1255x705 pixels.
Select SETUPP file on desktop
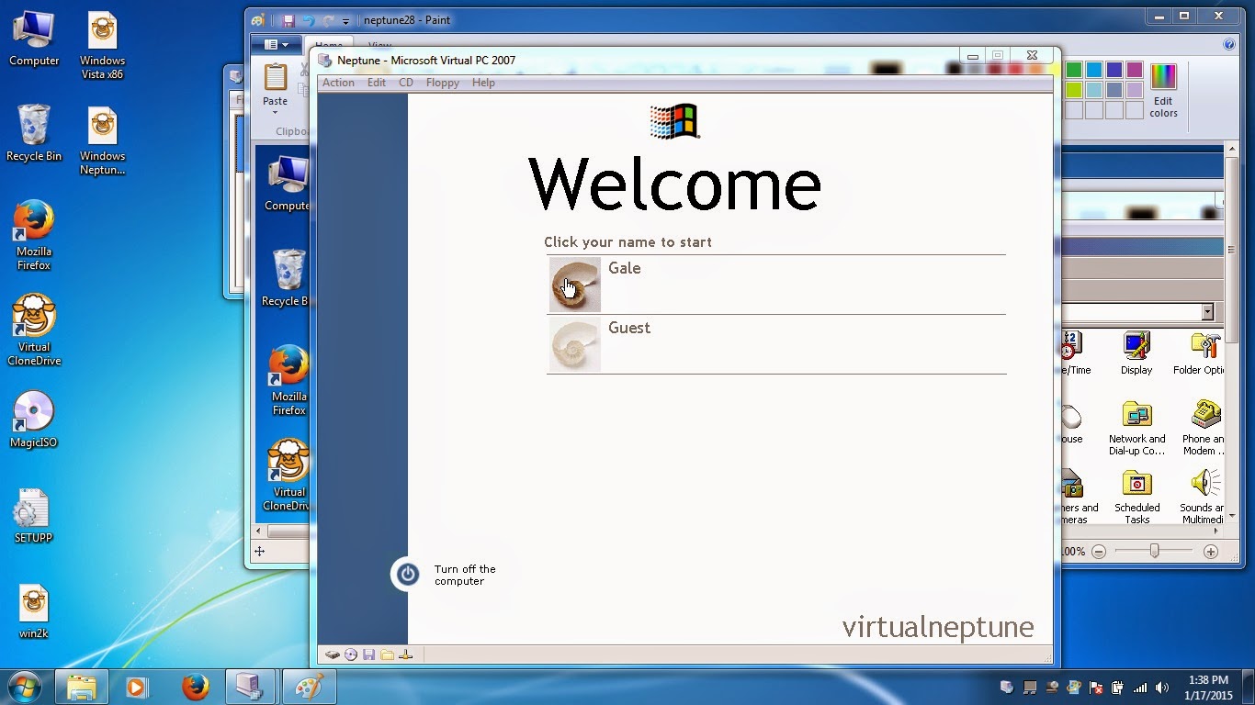(x=34, y=516)
